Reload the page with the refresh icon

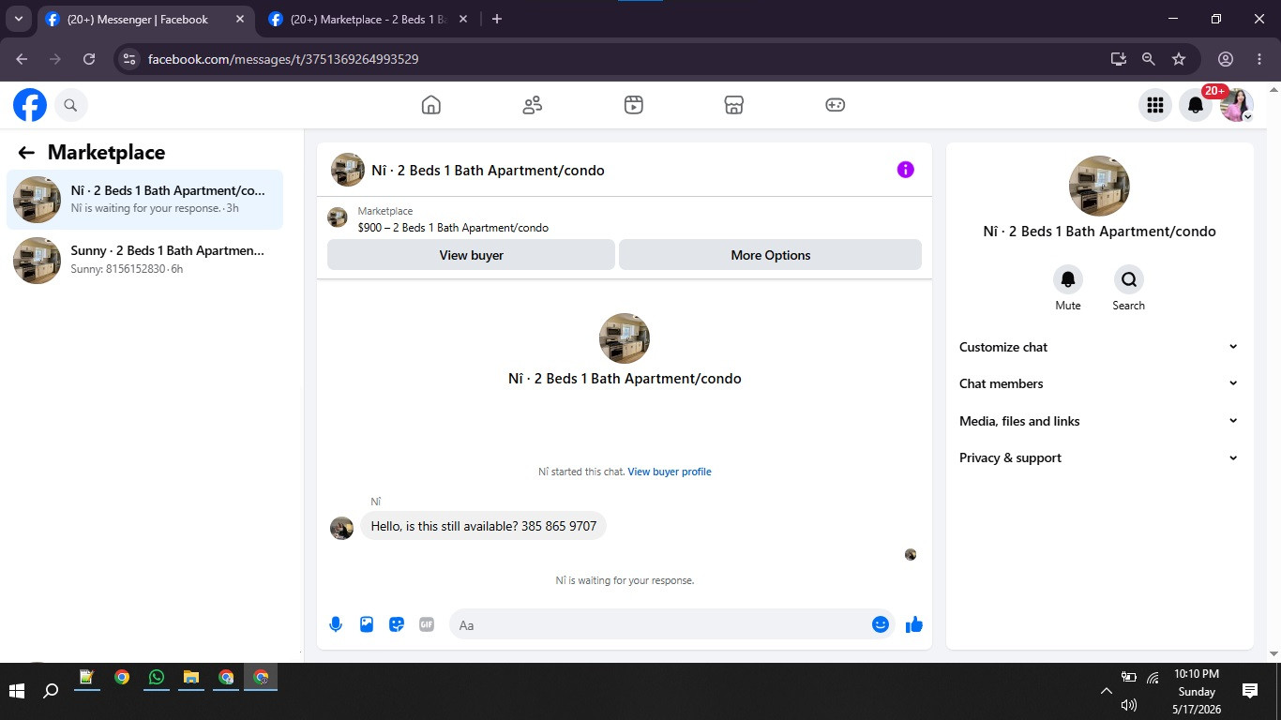click(x=89, y=59)
